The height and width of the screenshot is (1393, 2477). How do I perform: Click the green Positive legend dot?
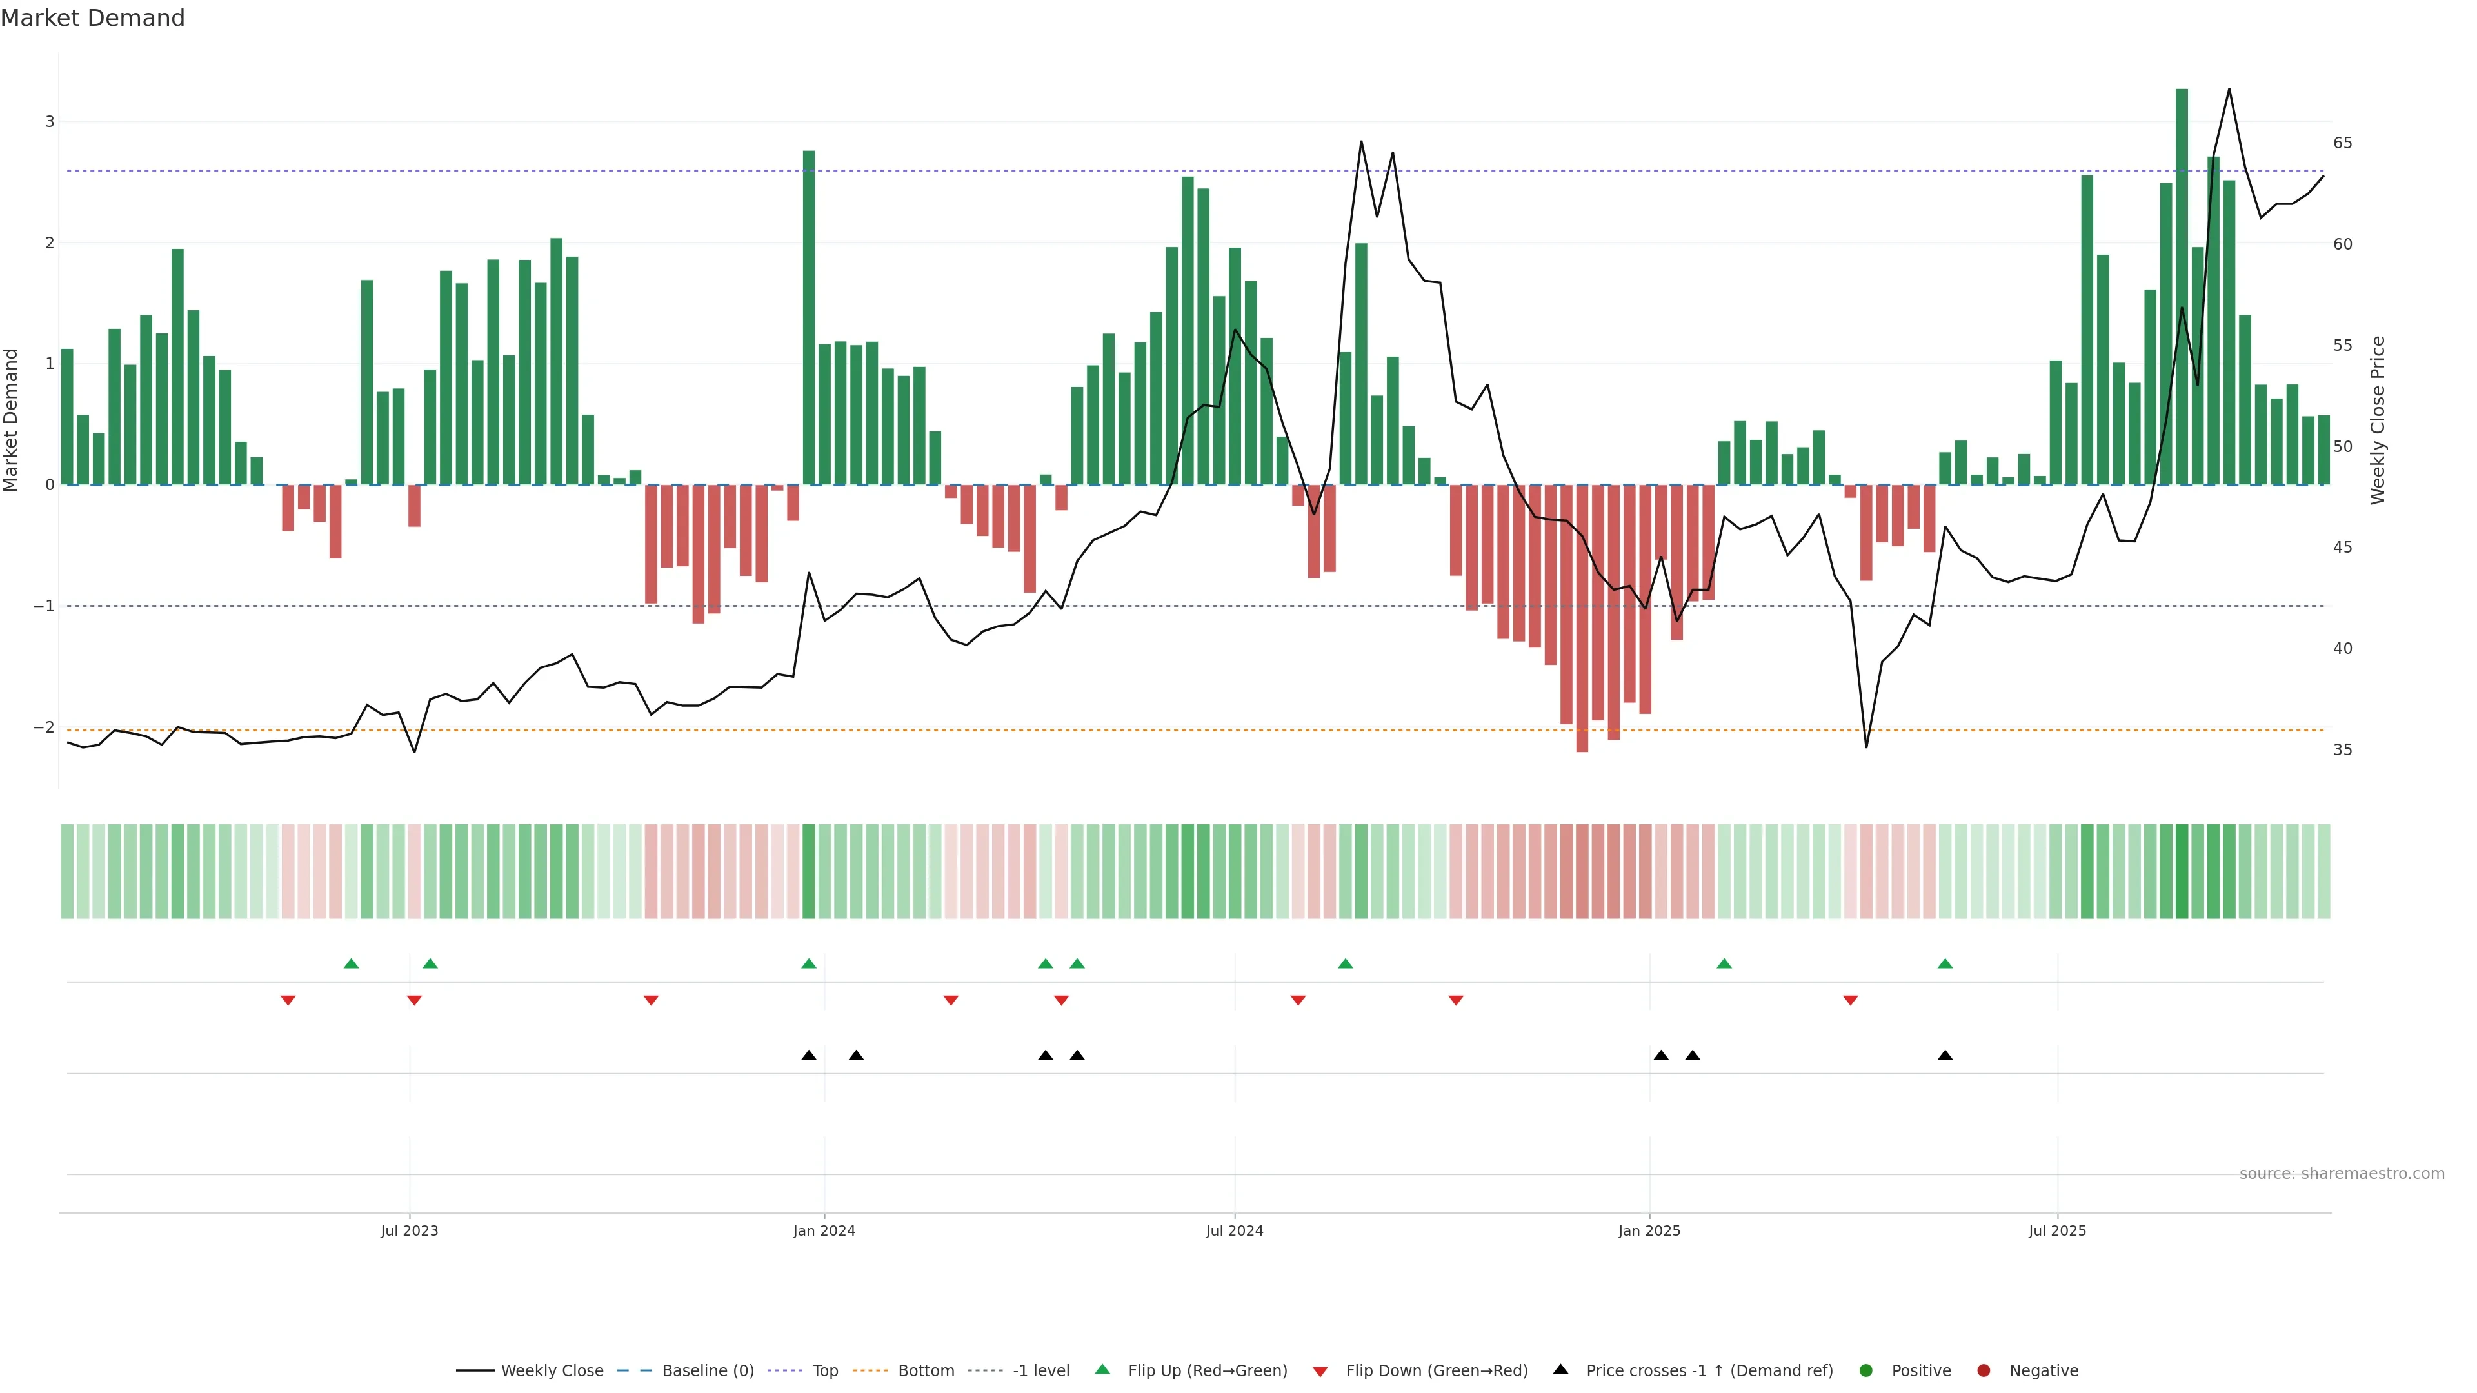1866,1370
